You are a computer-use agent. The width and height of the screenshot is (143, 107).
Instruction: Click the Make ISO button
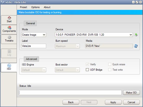coord(131,93)
